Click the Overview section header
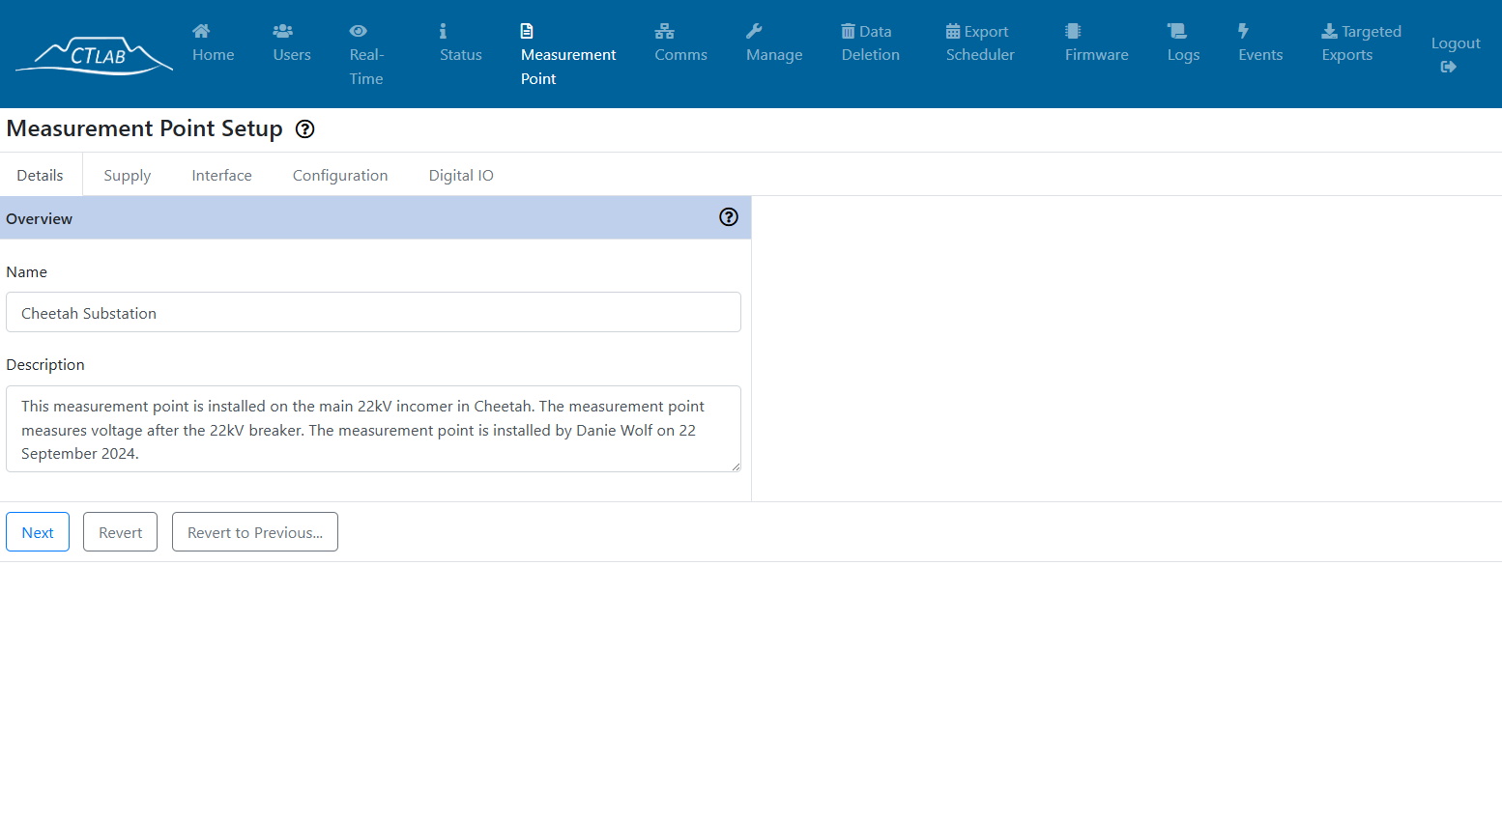 pyautogui.click(x=375, y=218)
